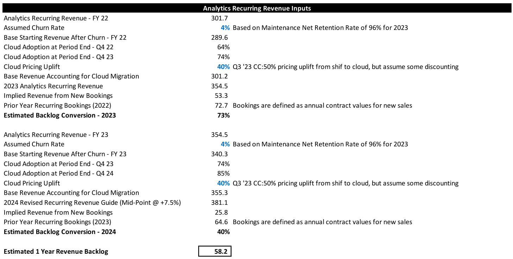The width and height of the screenshot is (513, 259).
Task: Click the 85% cloud adoption value
Action: pos(224,173)
